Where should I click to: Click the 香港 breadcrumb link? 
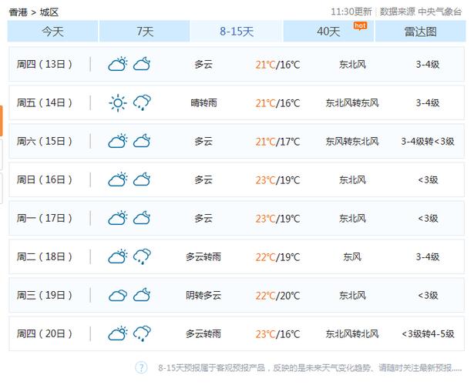18,12
